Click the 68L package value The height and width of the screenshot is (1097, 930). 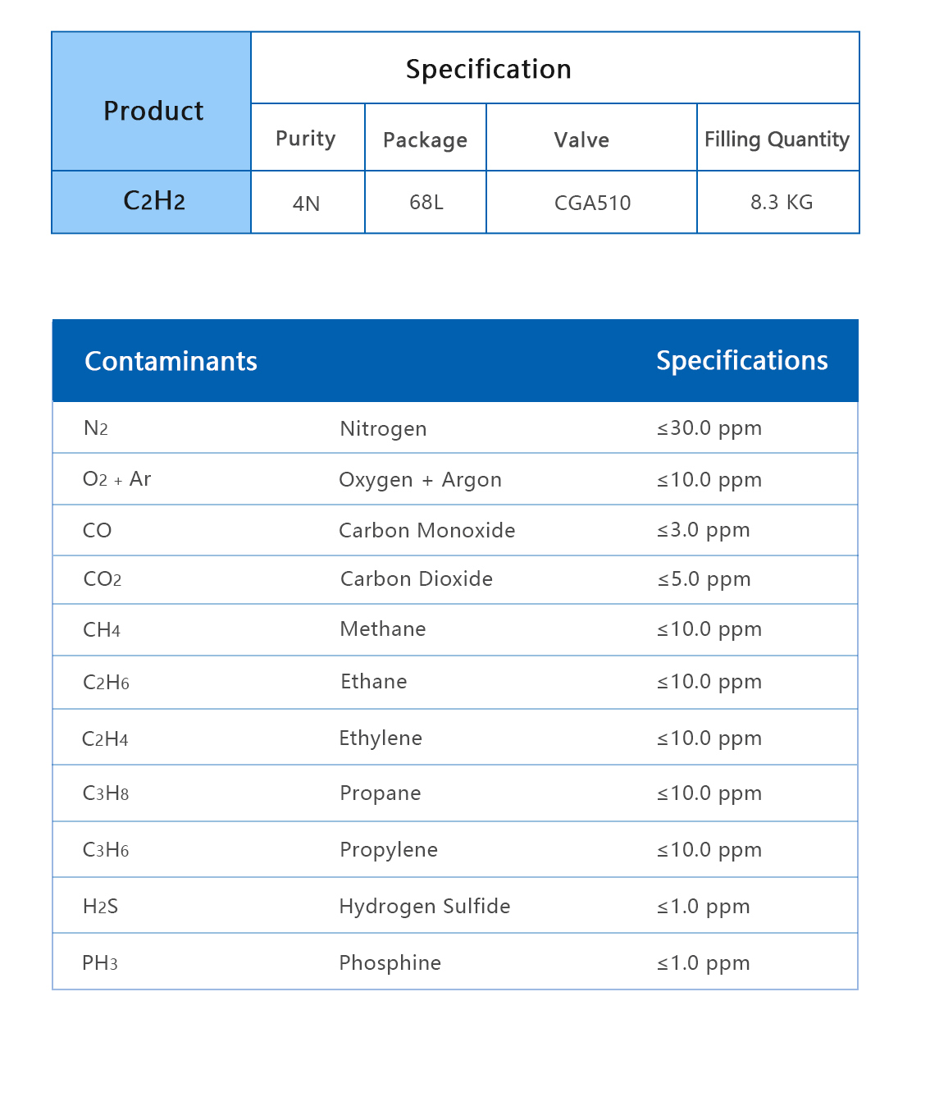(x=426, y=203)
